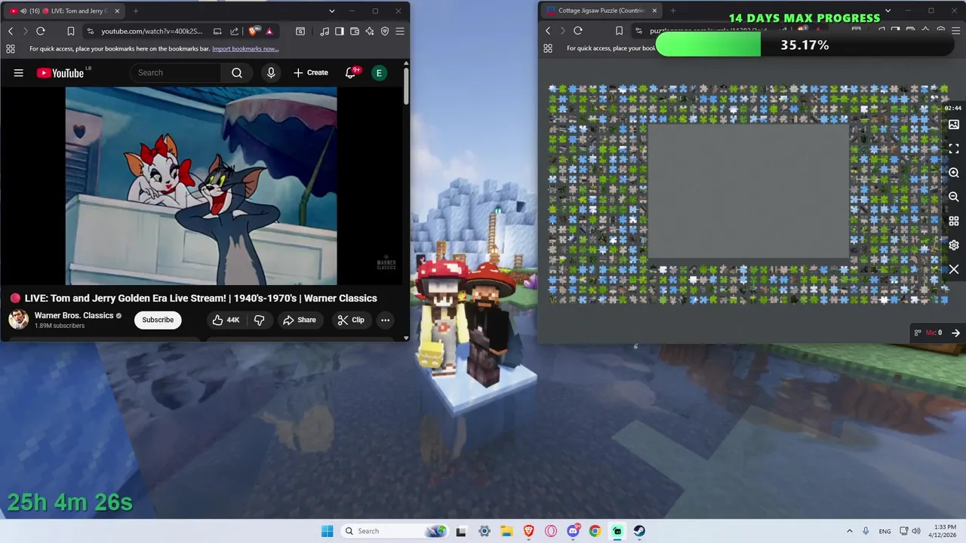Click the YouTube search magnifier button
Viewport: 966px width, 543px height.
tap(237, 72)
